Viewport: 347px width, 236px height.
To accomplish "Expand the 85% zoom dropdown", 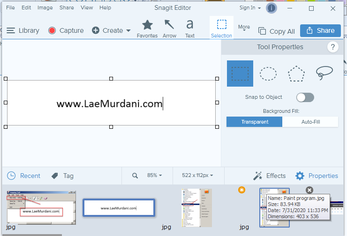I will click(154, 176).
